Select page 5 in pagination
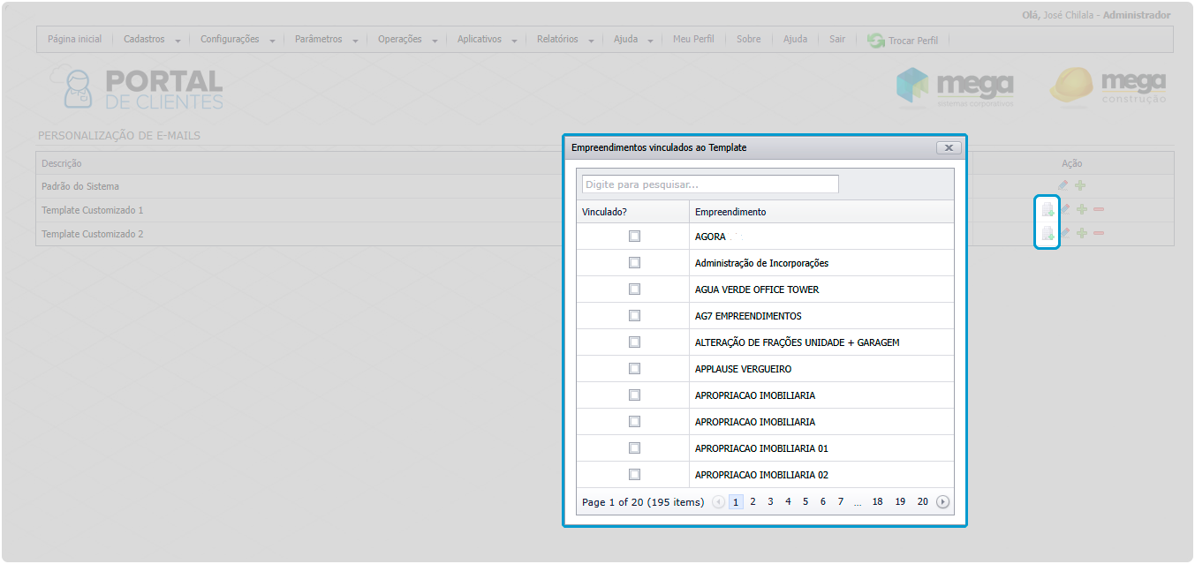The image size is (1195, 564). click(x=805, y=502)
